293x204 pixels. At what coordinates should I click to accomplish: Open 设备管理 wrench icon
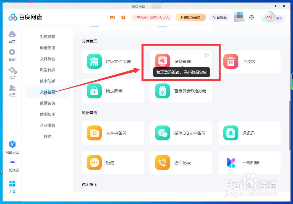pos(162,61)
